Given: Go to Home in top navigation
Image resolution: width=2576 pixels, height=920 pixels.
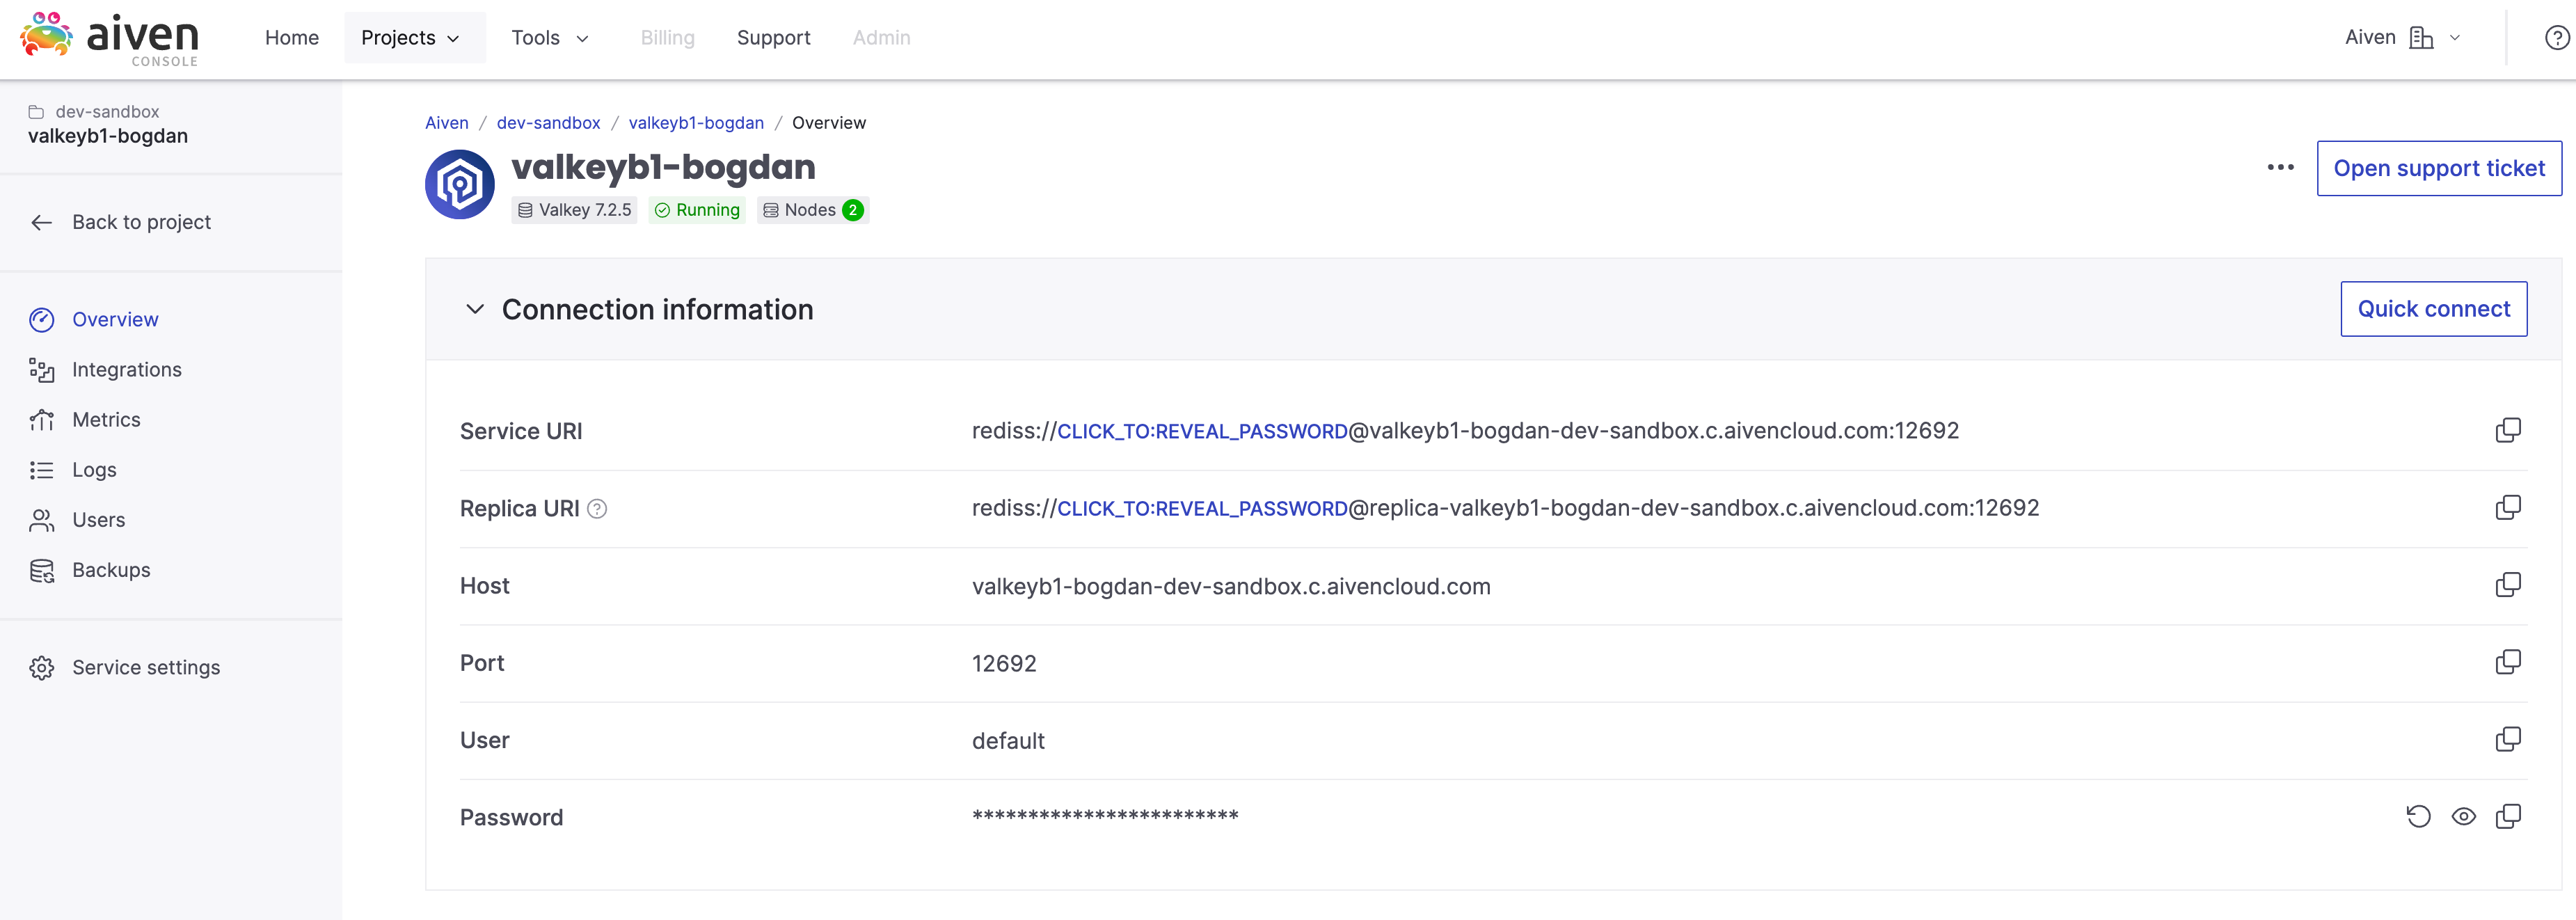Looking at the screenshot, I should [292, 38].
